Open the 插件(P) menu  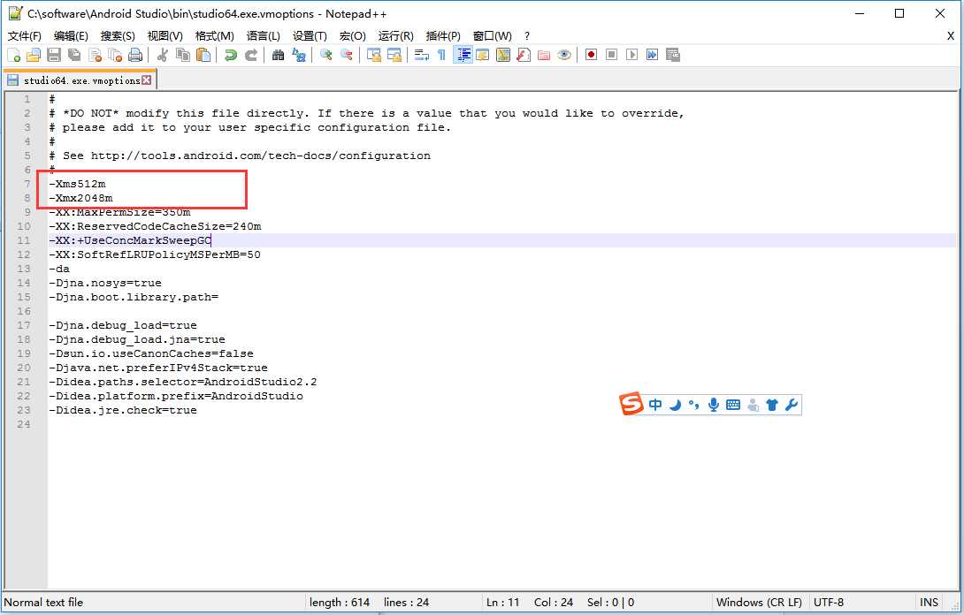(443, 35)
